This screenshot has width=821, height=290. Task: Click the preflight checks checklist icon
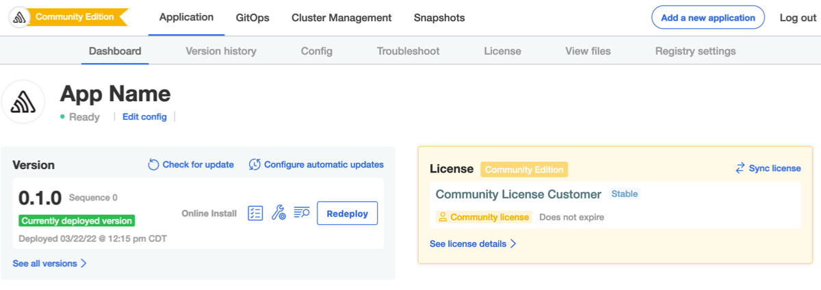click(255, 213)
